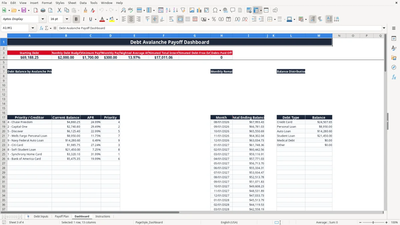Open the font name dropdown
Screen dimensions: 400x225
click(43, 19)
